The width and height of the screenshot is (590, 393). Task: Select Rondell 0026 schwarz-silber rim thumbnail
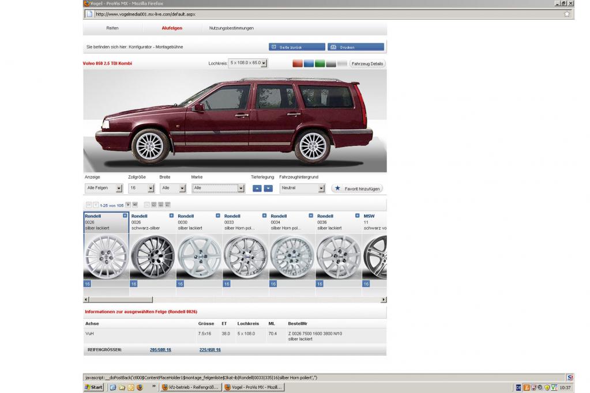pos(153,257)
